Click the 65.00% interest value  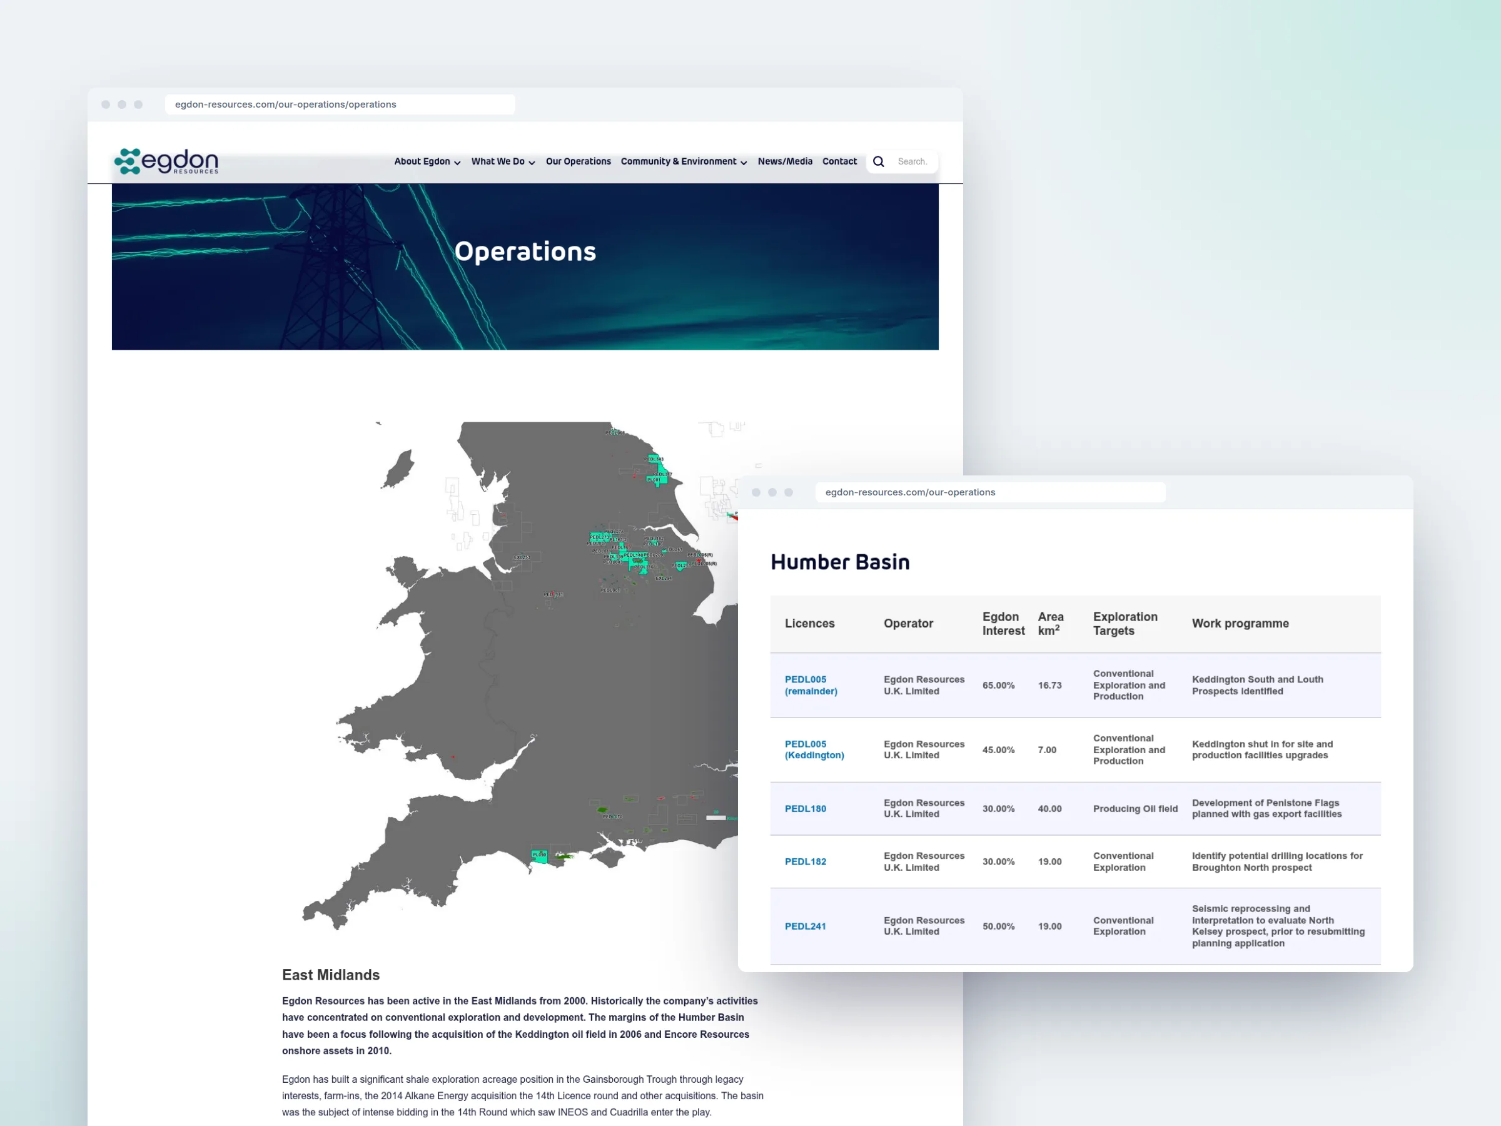pos(998,686)
